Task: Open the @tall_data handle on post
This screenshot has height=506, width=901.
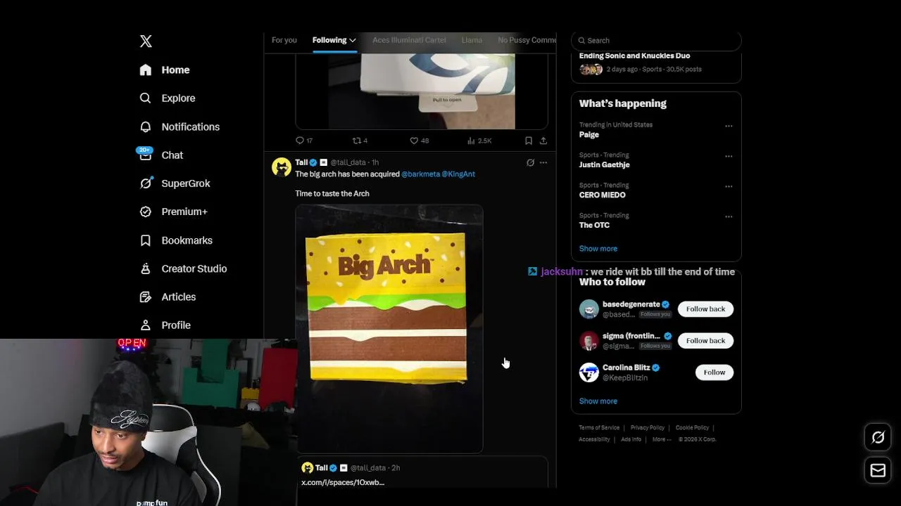Action: [348, 162]
